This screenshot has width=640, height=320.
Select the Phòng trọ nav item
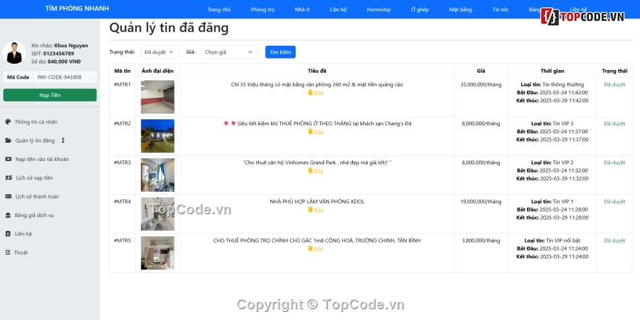click(263, 10)
